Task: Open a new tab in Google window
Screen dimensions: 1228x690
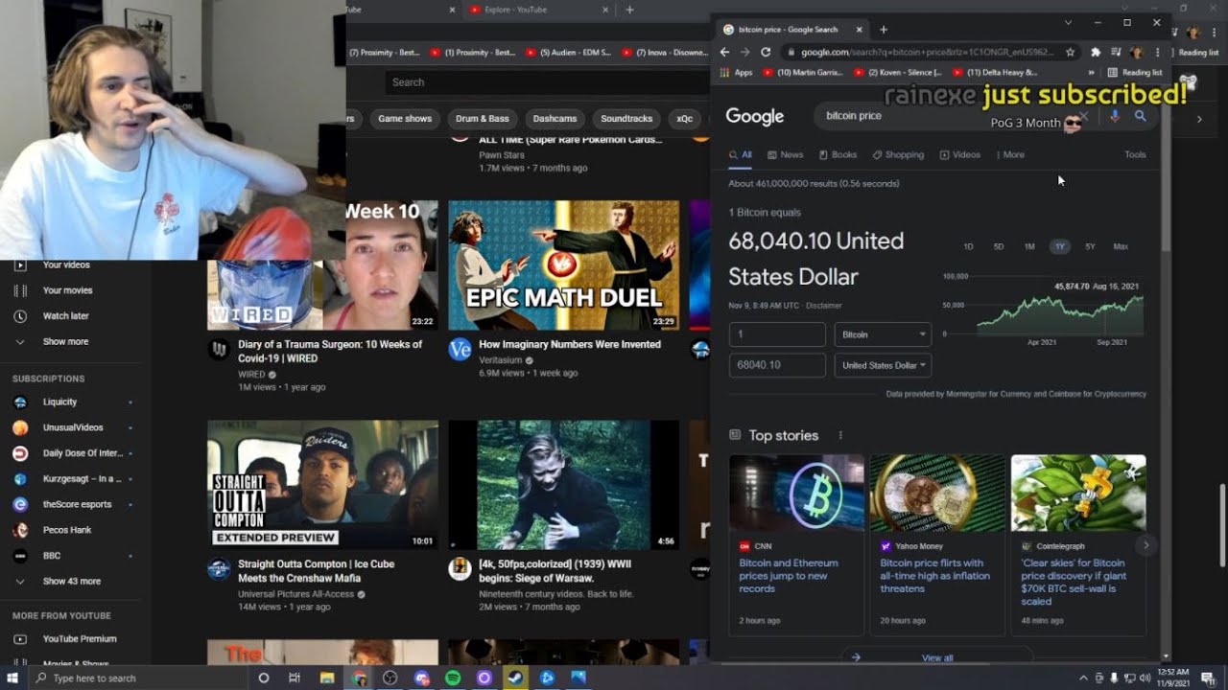Action: point(884,30)
